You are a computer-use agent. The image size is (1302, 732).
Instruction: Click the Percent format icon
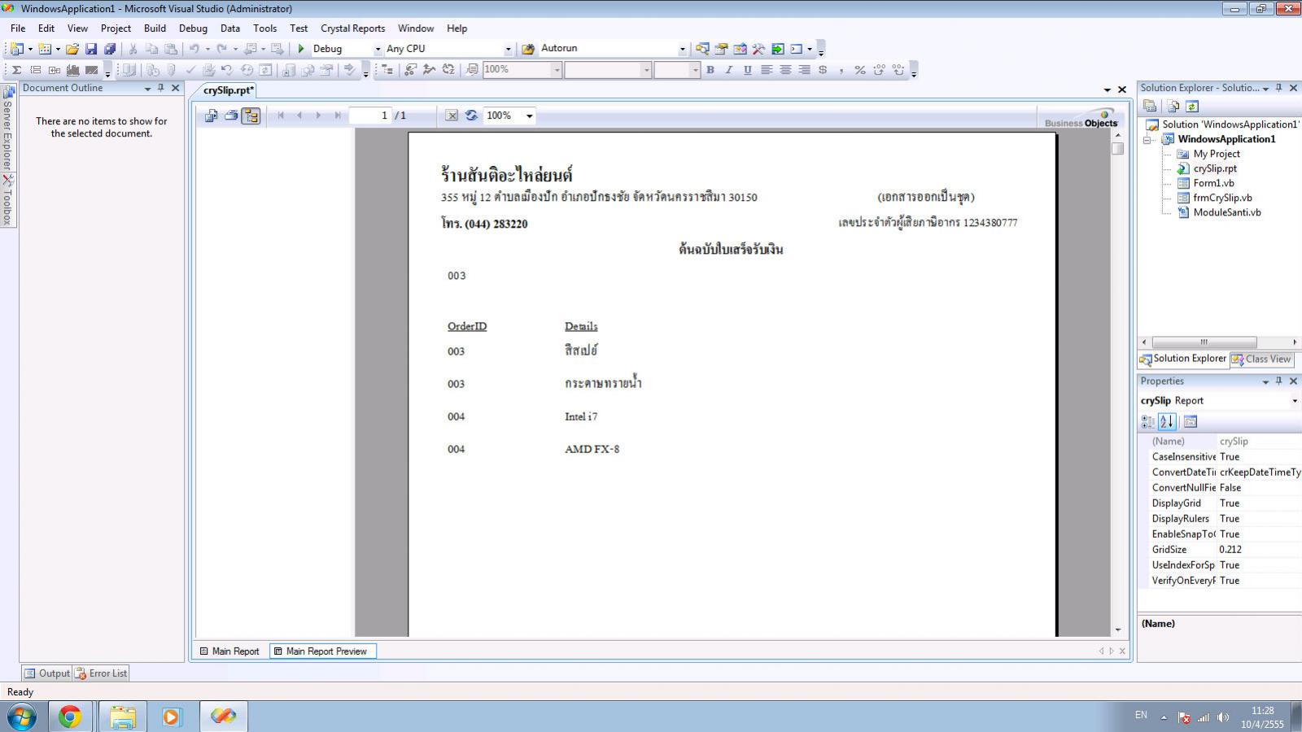coord(860,70)
